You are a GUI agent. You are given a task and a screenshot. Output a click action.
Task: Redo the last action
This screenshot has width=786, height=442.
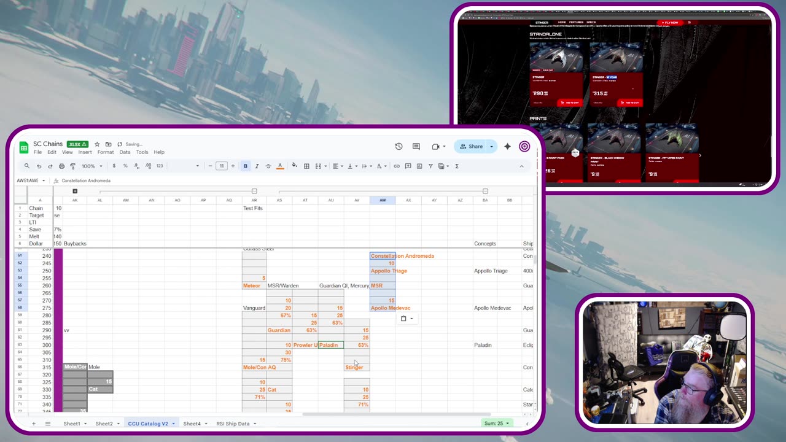(x=50, y=166)
